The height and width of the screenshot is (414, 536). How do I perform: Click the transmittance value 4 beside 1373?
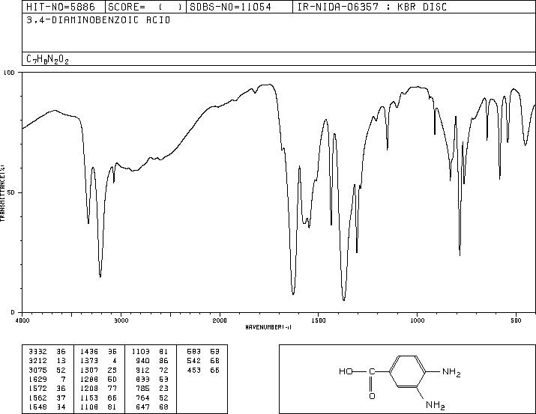coord(115,361)
